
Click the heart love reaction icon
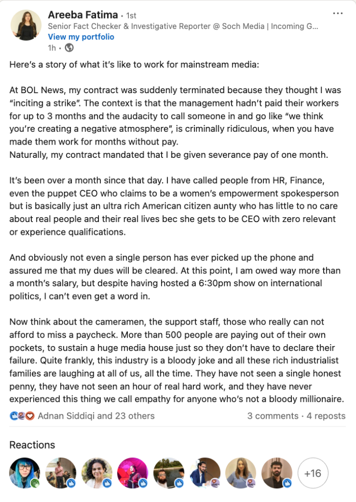[30, 416]
